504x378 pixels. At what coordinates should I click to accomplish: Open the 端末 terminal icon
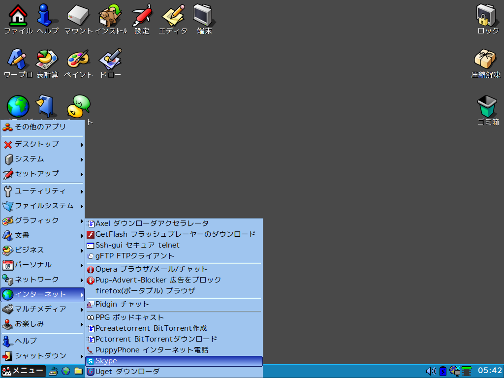point(204,15)
